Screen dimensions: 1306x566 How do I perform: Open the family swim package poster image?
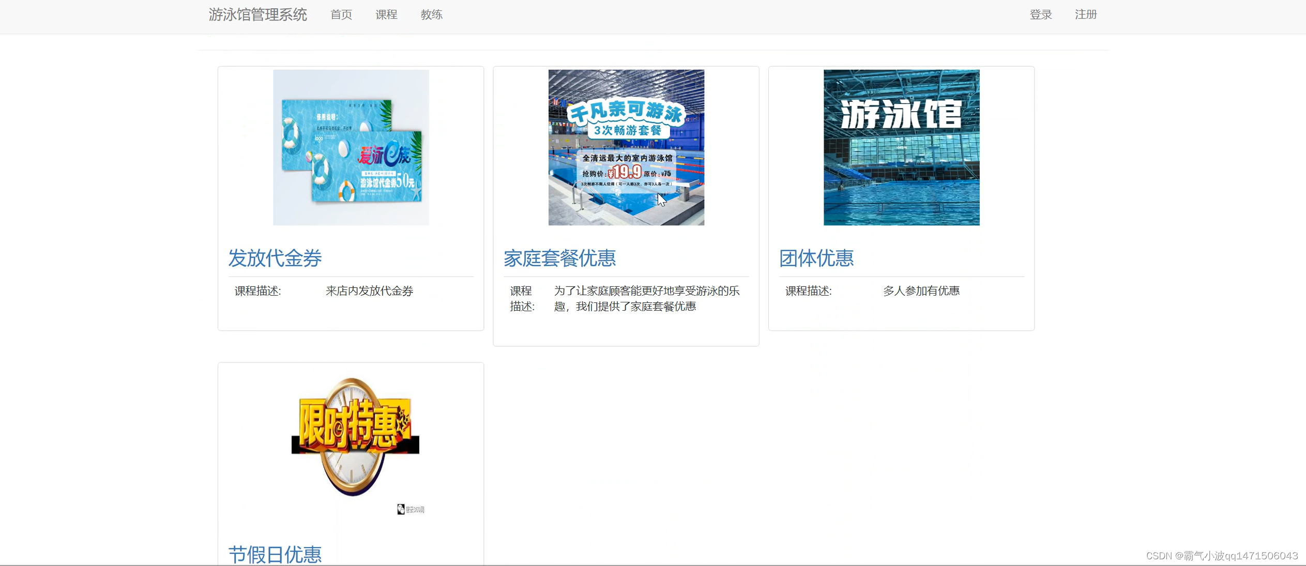click(626, 147)
